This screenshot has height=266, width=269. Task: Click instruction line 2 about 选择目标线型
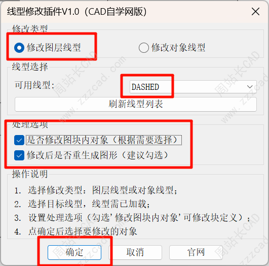[82, 204]
